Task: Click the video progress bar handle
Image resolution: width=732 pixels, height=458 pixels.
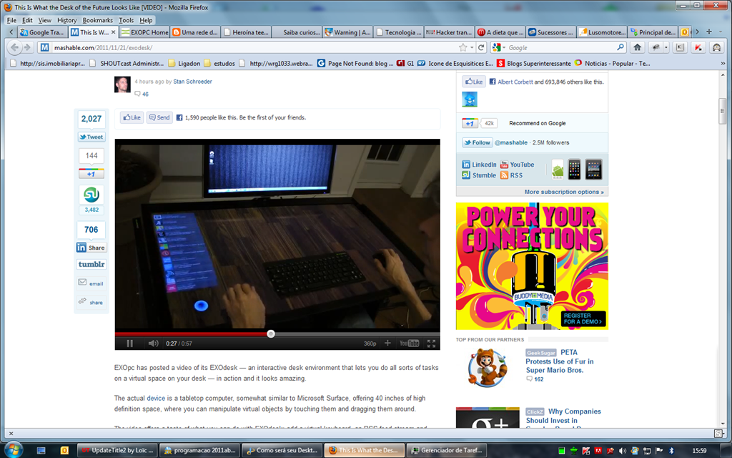Action: pyautogui.click(x=271, y=333)
